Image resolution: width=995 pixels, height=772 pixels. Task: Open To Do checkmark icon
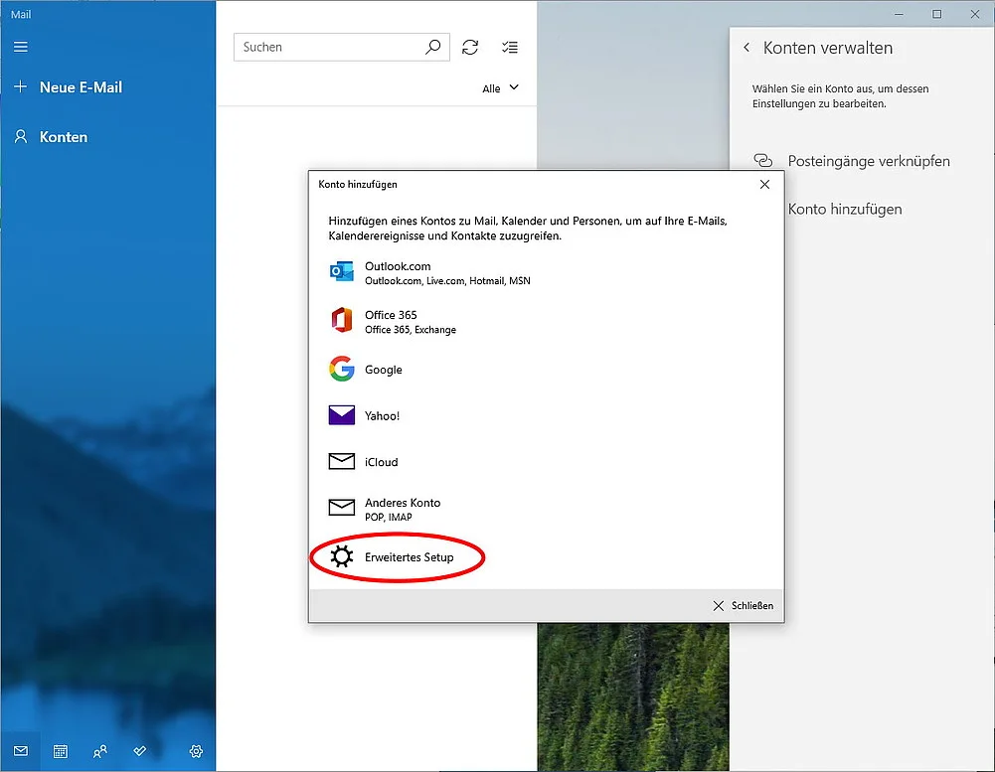point(140,751)
